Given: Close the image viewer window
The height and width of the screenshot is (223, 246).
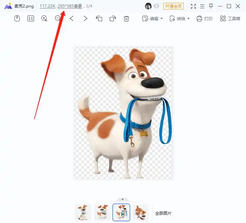Looking at the screenshot, I should (238, 6).
